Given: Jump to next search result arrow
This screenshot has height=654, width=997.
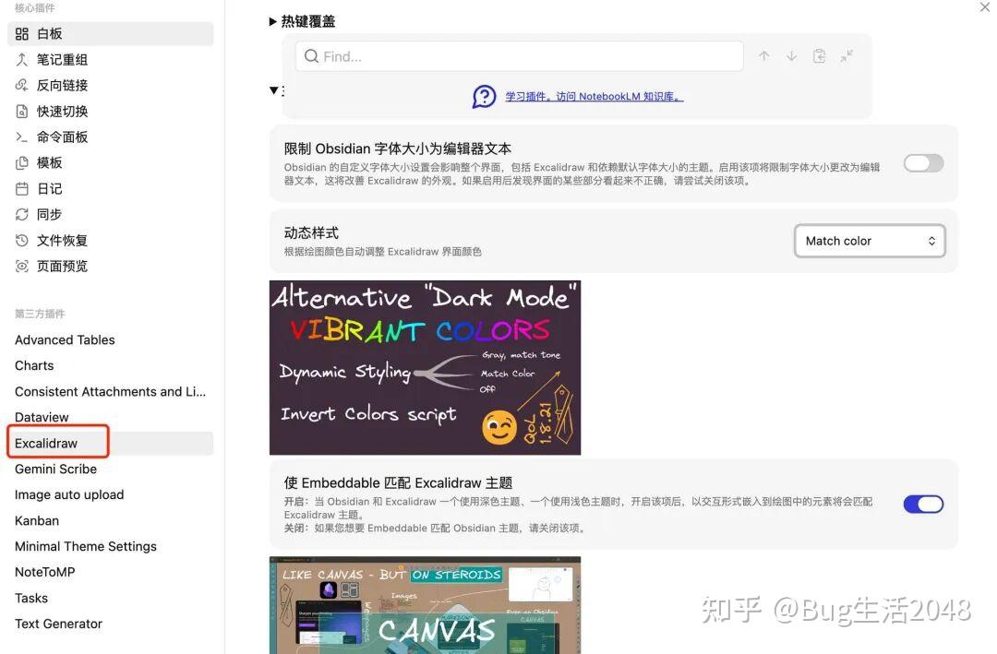Looking at the screenshot, I should point(792,56).
